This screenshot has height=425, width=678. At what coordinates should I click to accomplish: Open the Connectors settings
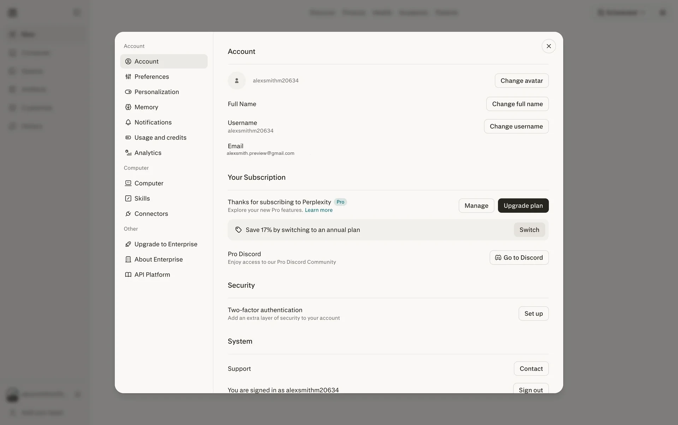[x=163, y=213]
